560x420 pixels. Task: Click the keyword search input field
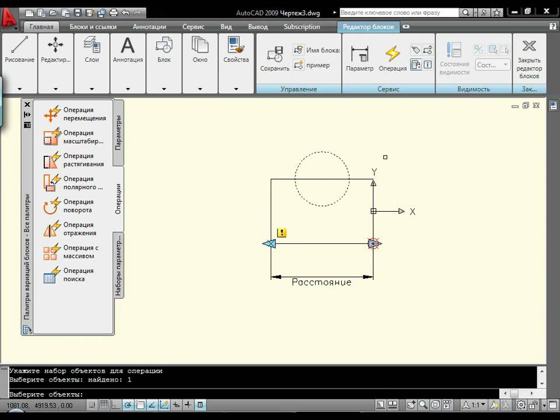pyautogui.click(x=399, y=12)
